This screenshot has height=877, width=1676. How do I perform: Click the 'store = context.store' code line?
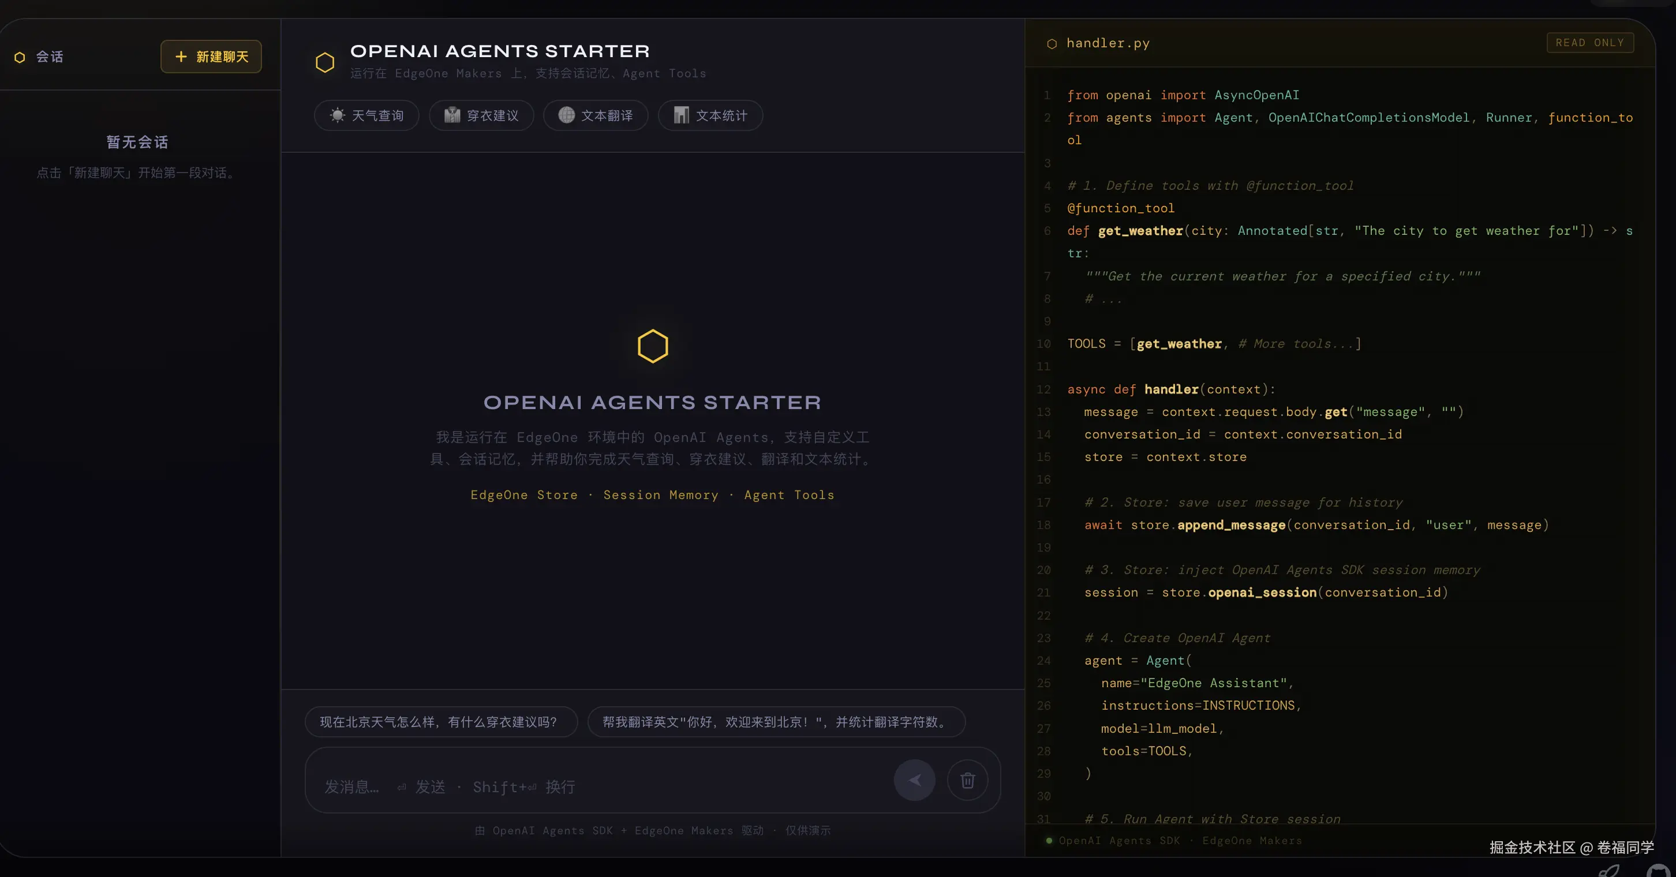click(x=1165, y=457)
